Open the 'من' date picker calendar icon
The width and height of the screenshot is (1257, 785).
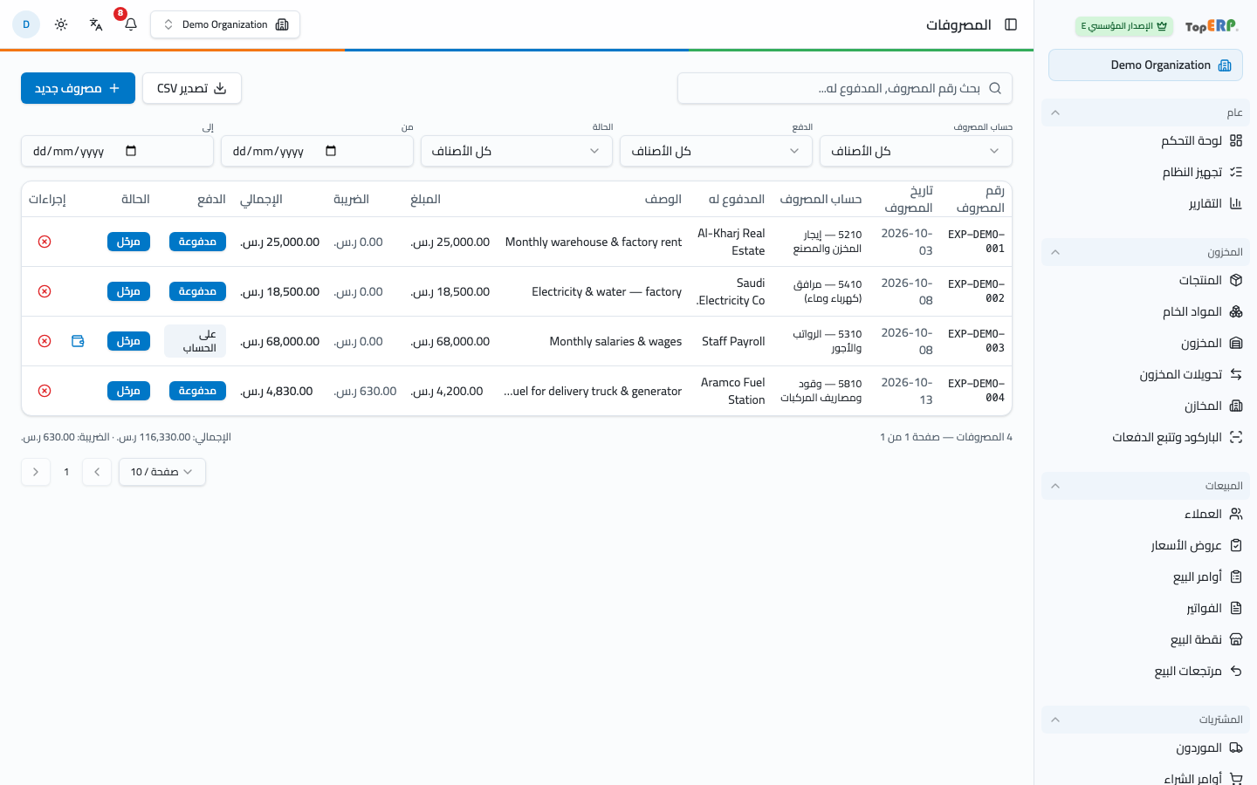click(331, 151)
